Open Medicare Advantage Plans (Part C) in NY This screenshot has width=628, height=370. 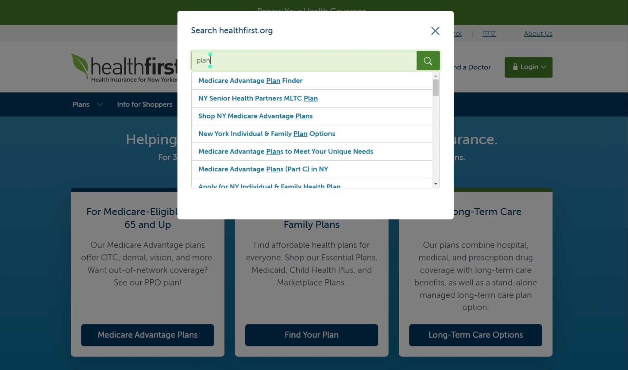tap(312, 169)
